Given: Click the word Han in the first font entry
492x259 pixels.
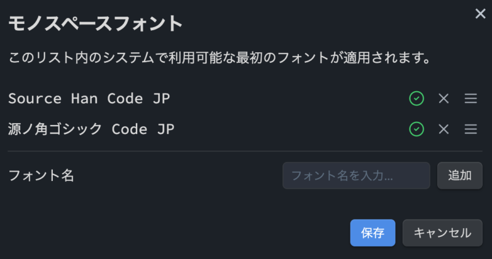Looking at the screenshot, I should pyautogui.click(x=84, y=98).
